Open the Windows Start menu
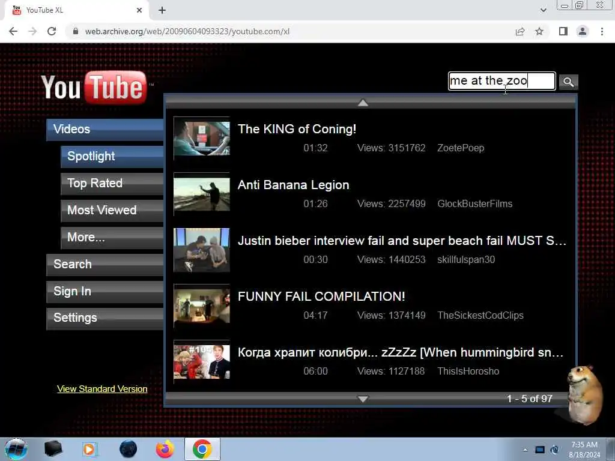 (x=16, y=449)
